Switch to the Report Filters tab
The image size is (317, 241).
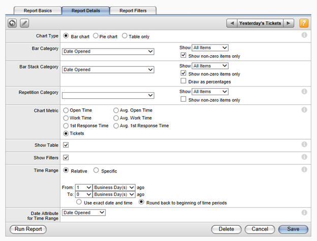coord(133,11)
